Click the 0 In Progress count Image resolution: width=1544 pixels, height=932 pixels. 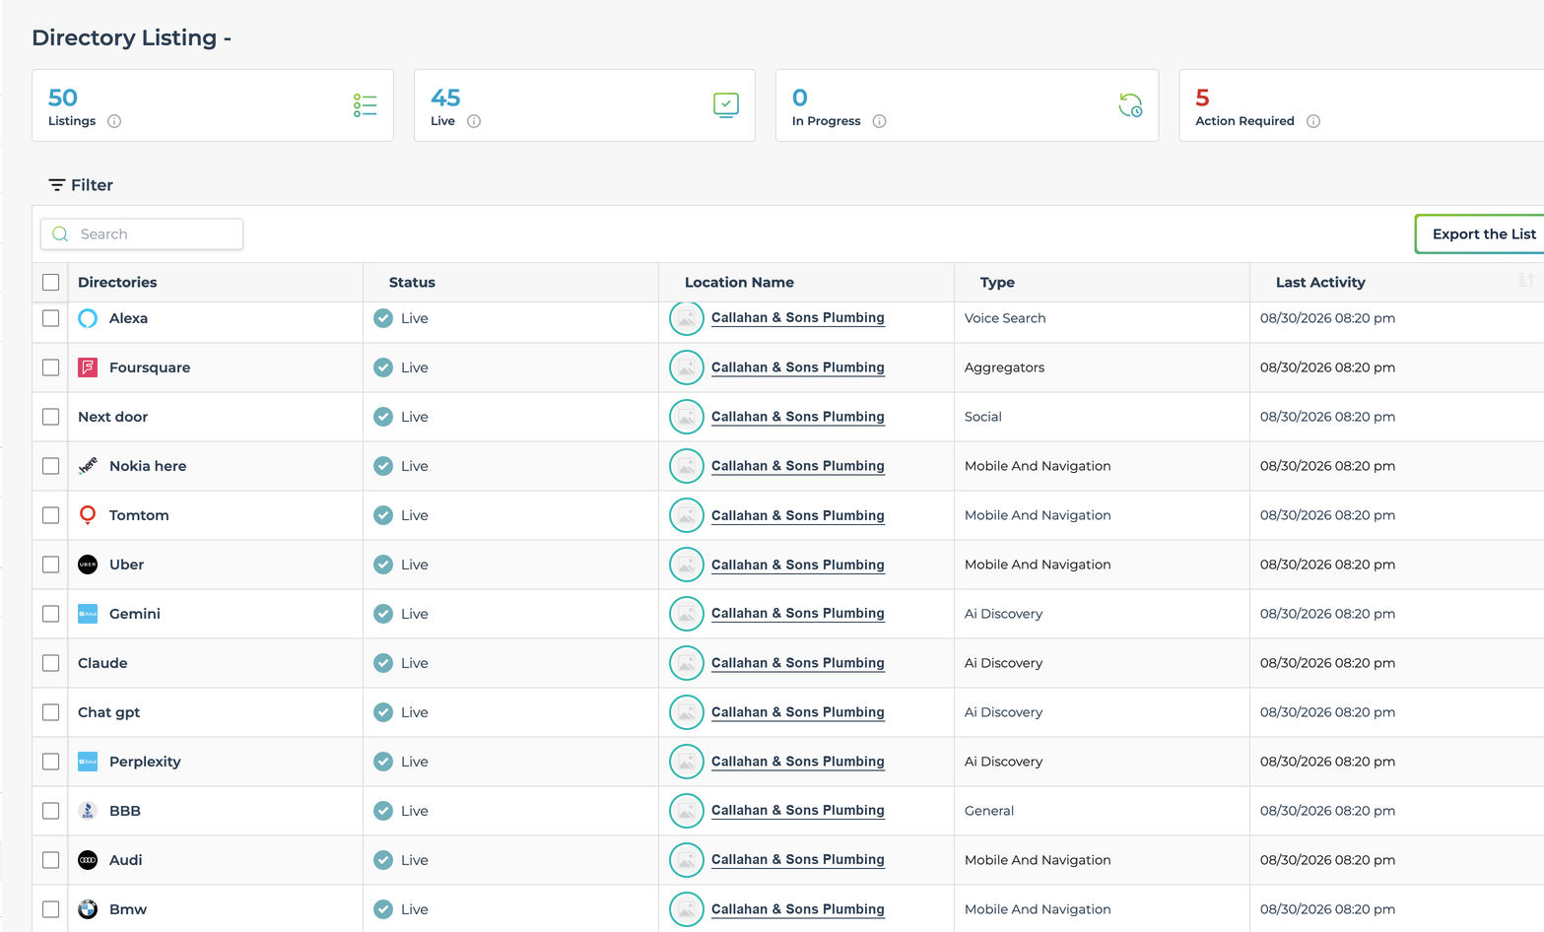click(800, 98)
